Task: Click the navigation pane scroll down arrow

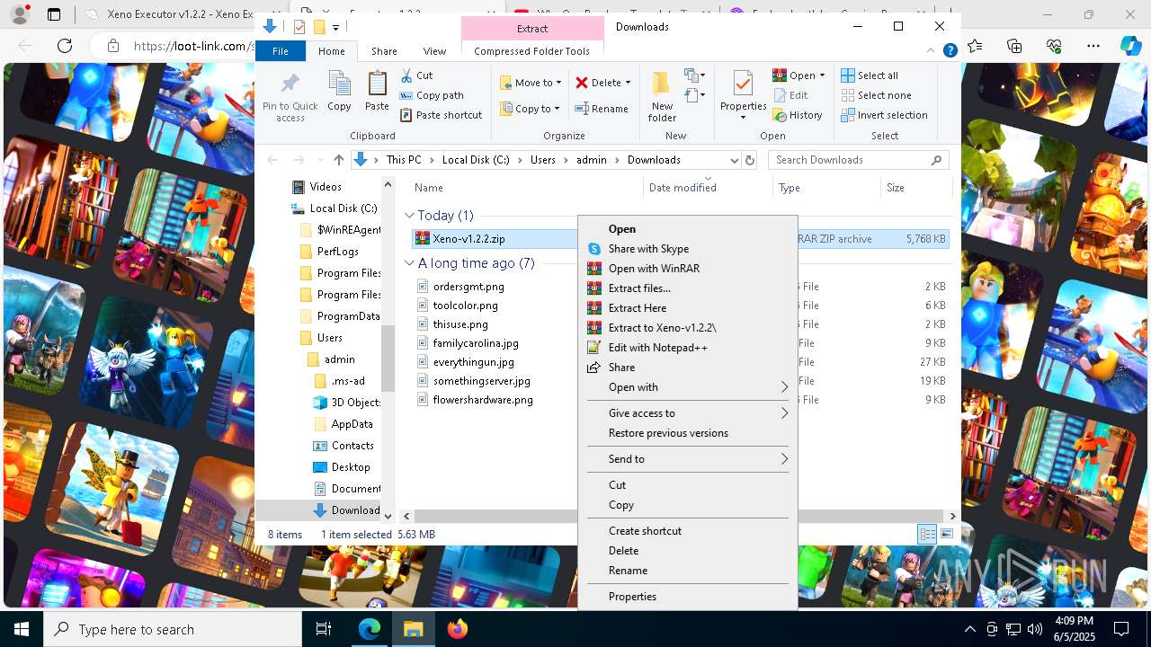Action: [x=388, y=516]
